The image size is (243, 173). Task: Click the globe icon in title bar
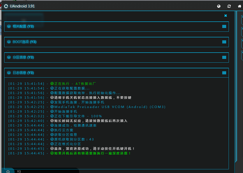pos(219,6)
